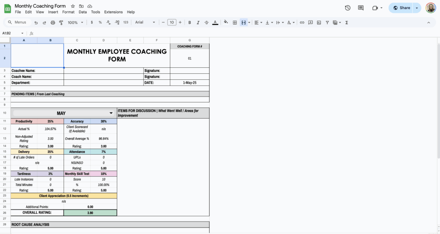
Task: Open the MAY month dropdown in the sheet
Action: coord(111,113)
